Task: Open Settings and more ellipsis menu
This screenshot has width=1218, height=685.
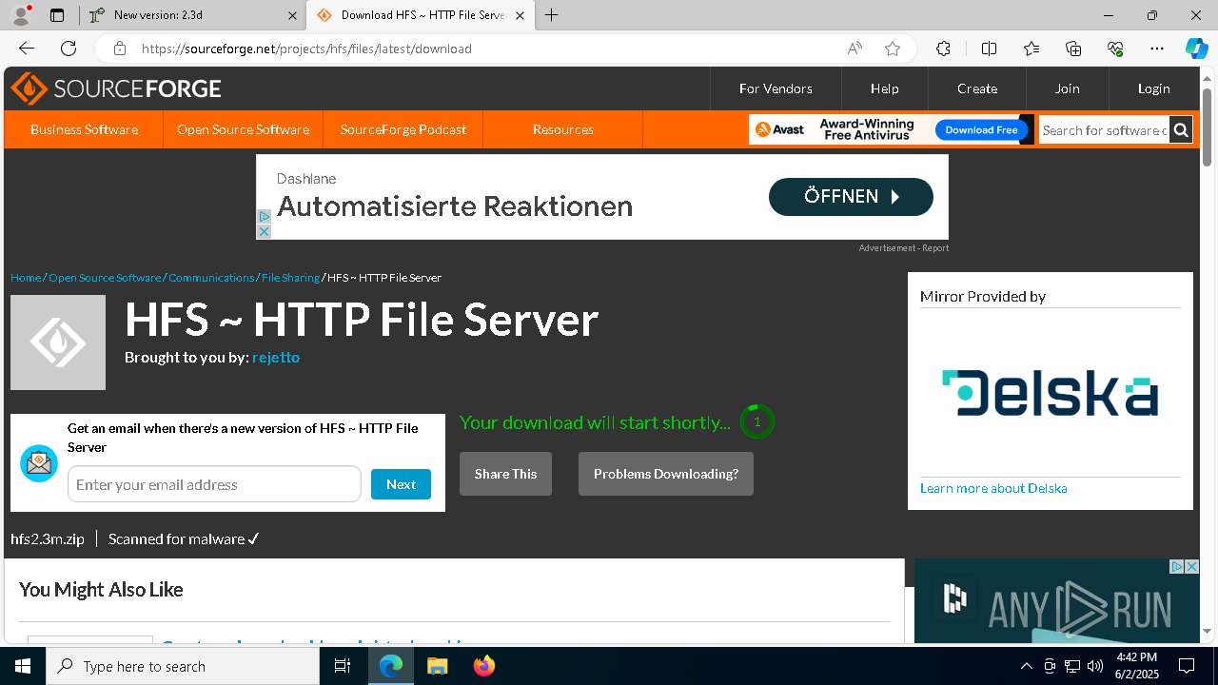Action: (1157, 49)
